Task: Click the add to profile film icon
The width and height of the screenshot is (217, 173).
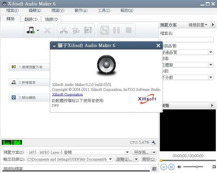Action: click(88, 30)
